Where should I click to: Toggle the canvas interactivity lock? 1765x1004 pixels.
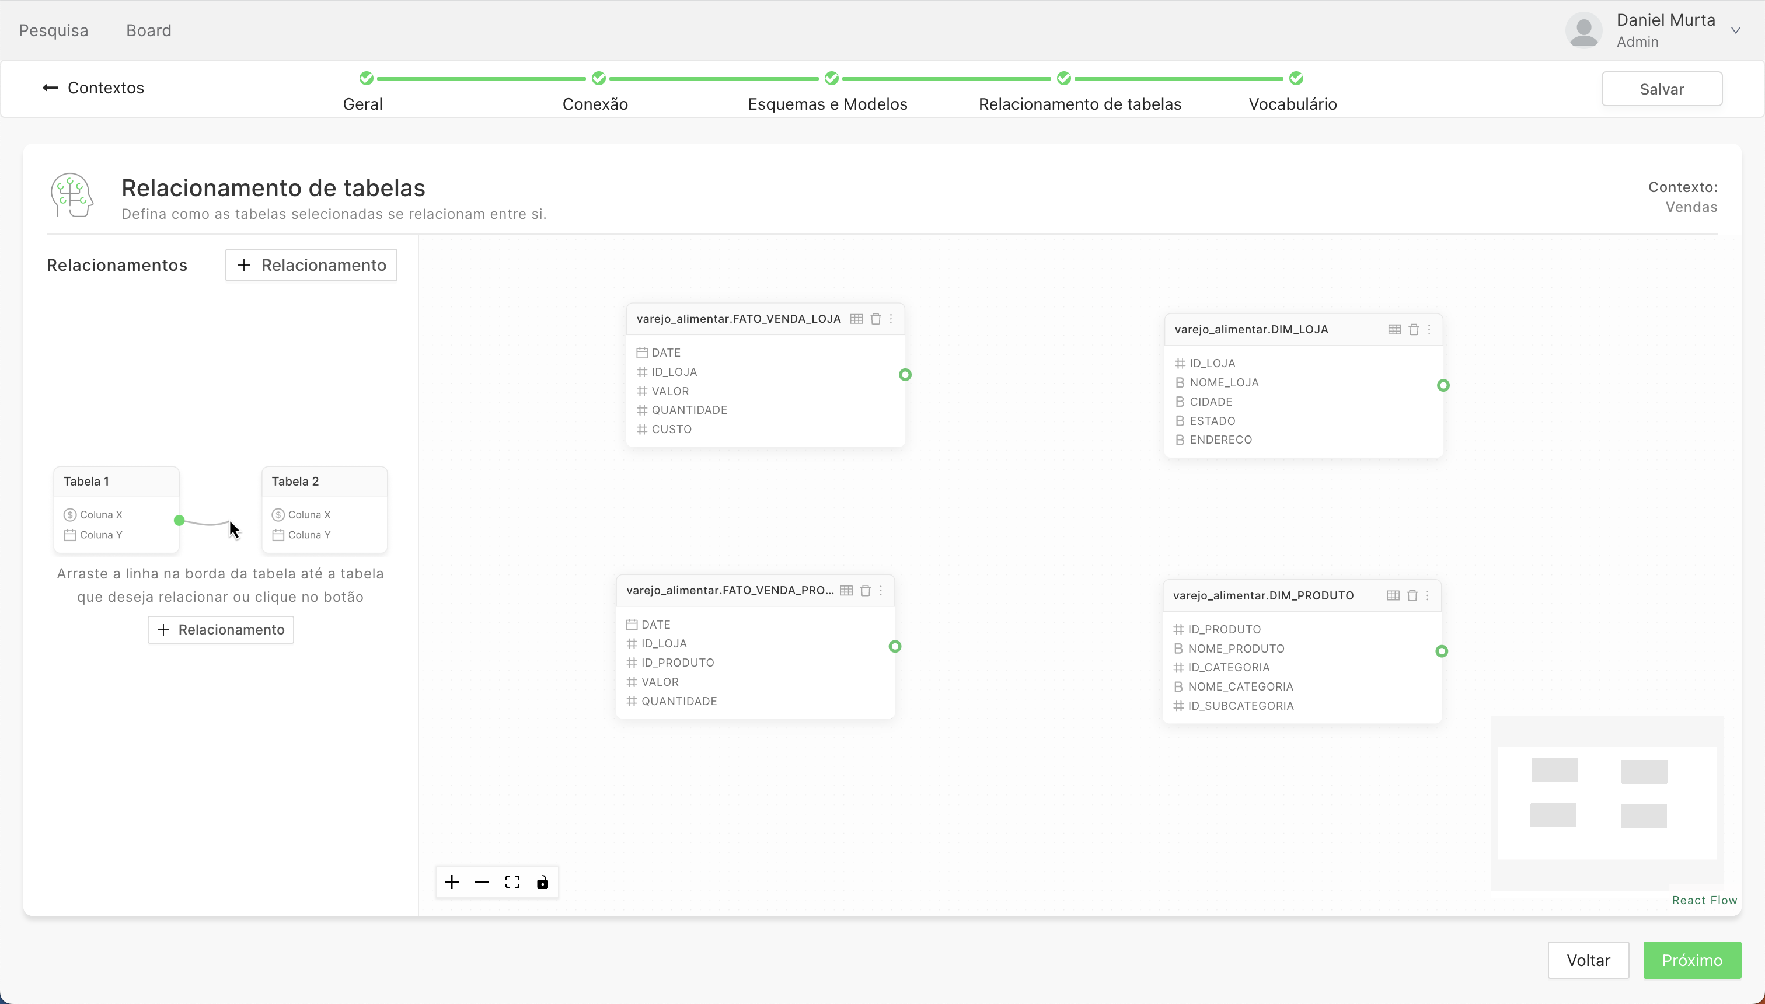pyautogui.click(x=543, y=882)
